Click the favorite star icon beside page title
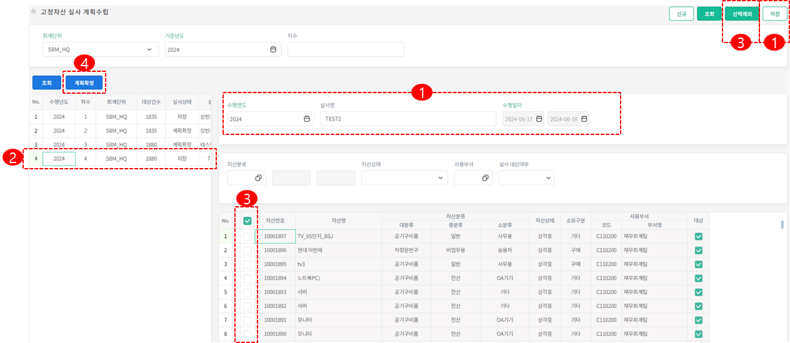 tap(34, 12)
